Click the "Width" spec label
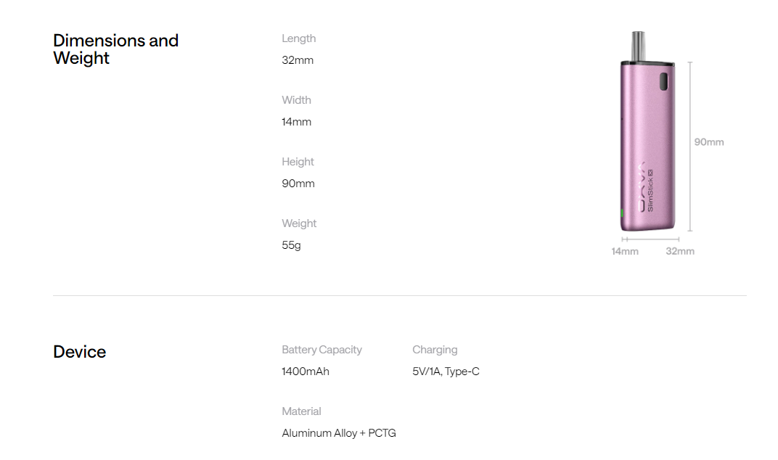 (x=296, y=100)
